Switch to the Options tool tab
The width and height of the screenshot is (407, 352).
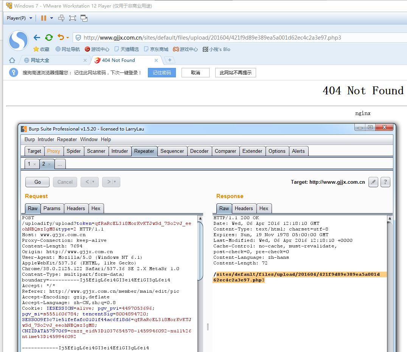[x=277, y=151]
